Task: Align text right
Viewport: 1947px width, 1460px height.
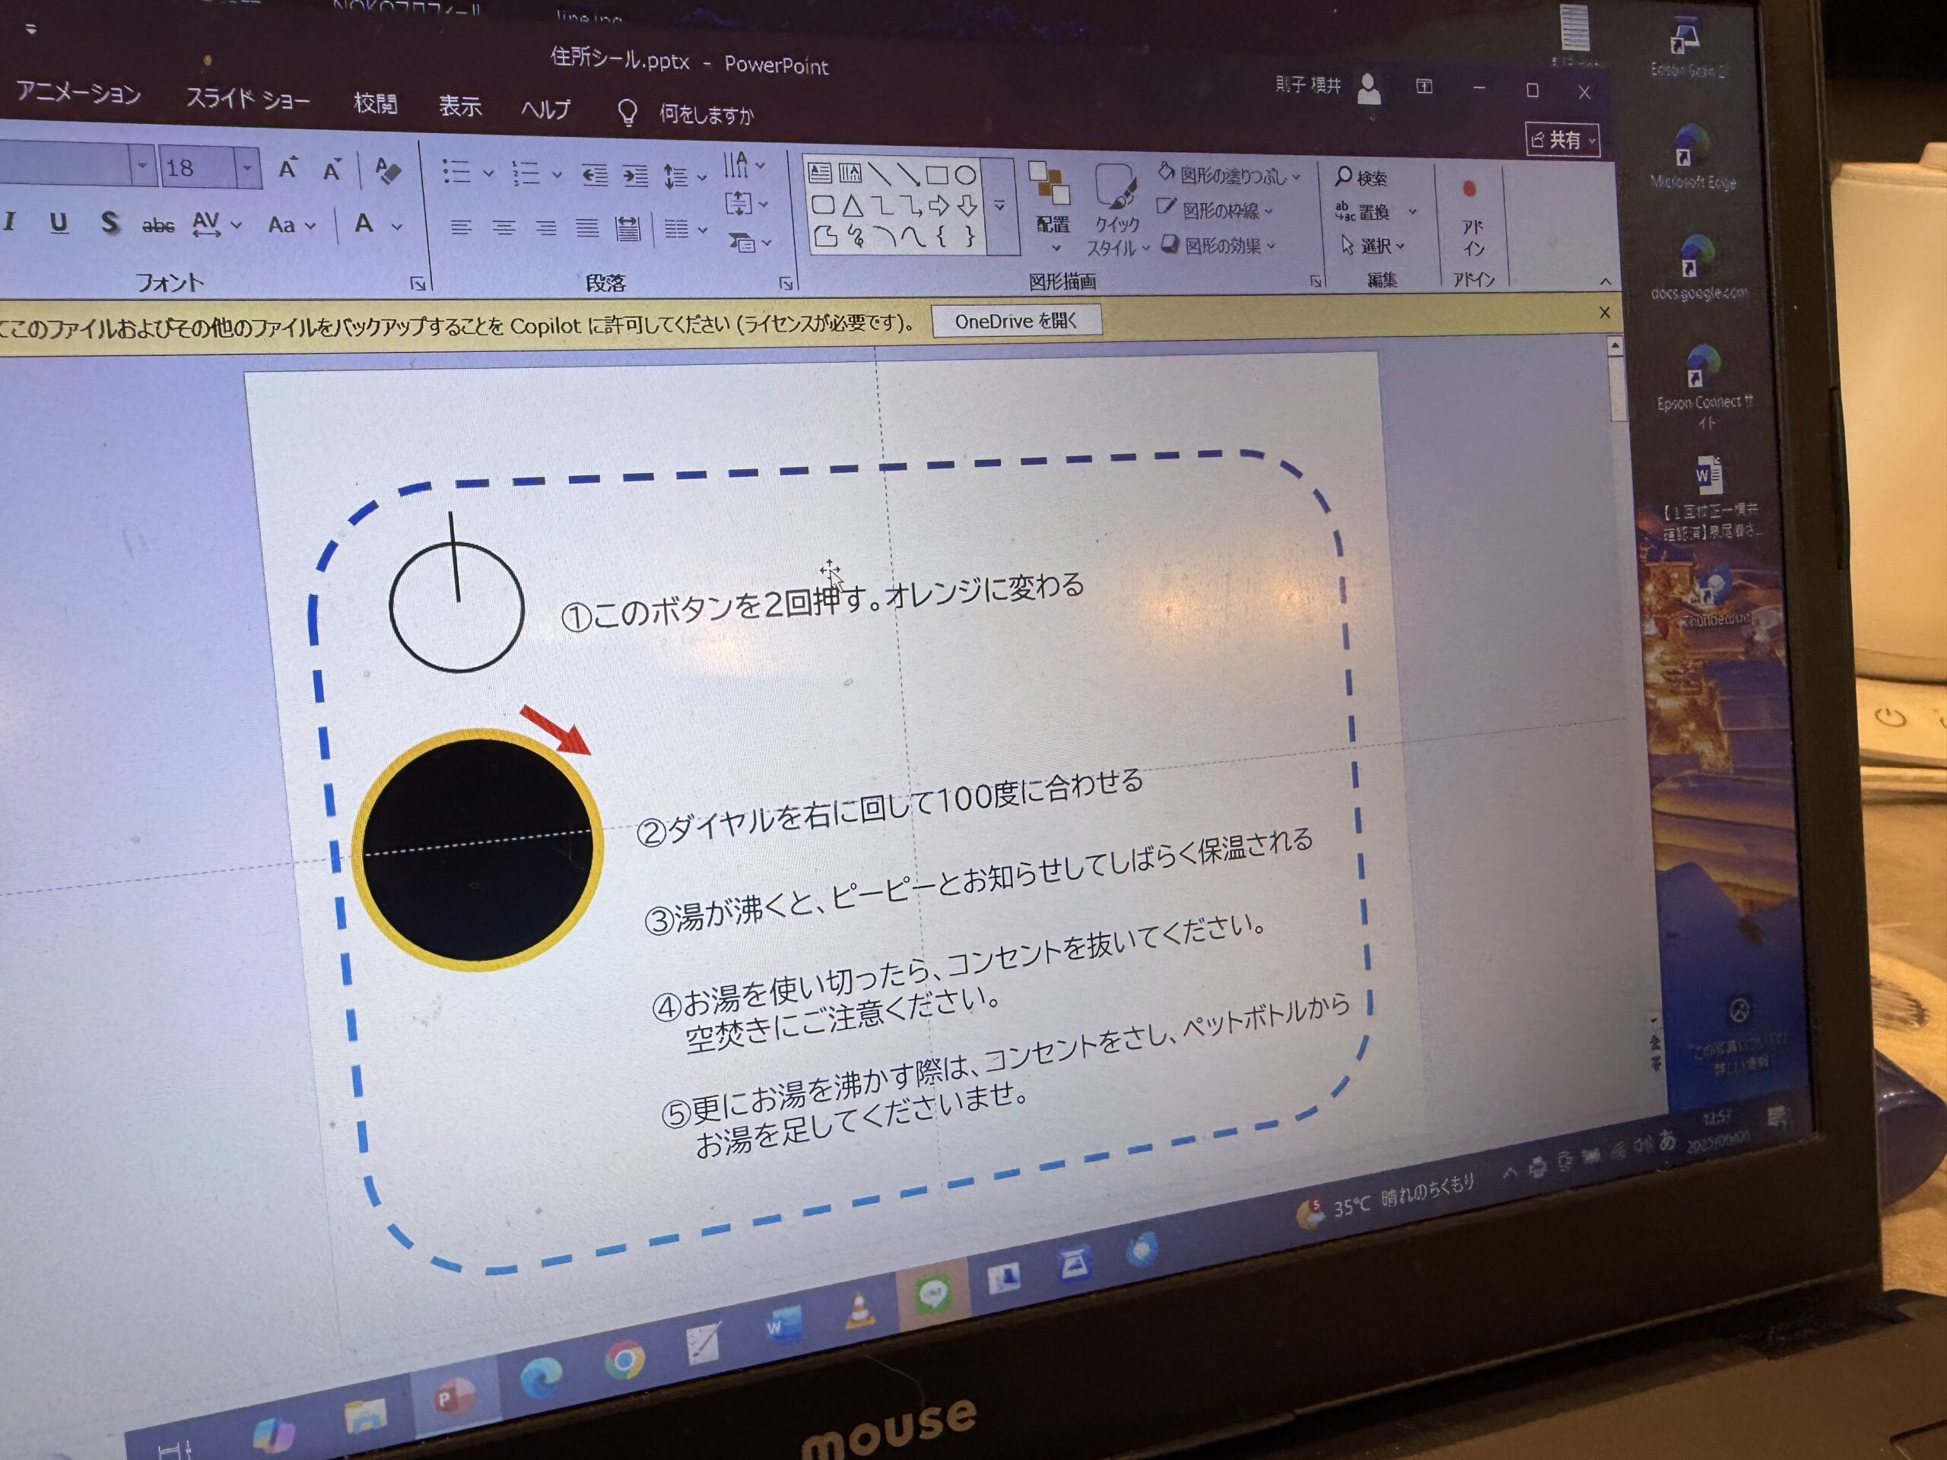Action: (546, 229)
